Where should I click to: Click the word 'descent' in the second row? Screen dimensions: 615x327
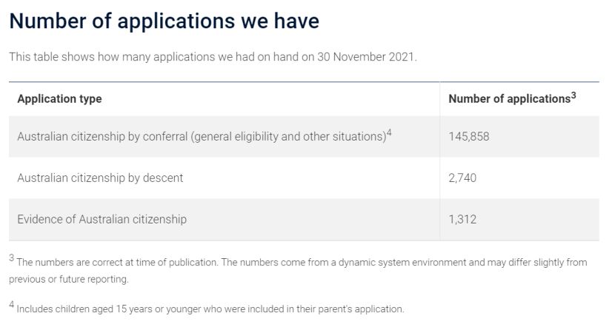(163, 178)
